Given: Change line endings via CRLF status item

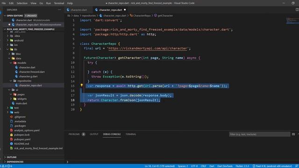Looking at the screenshot, I should pyautogui.click(x=203, y=166).
